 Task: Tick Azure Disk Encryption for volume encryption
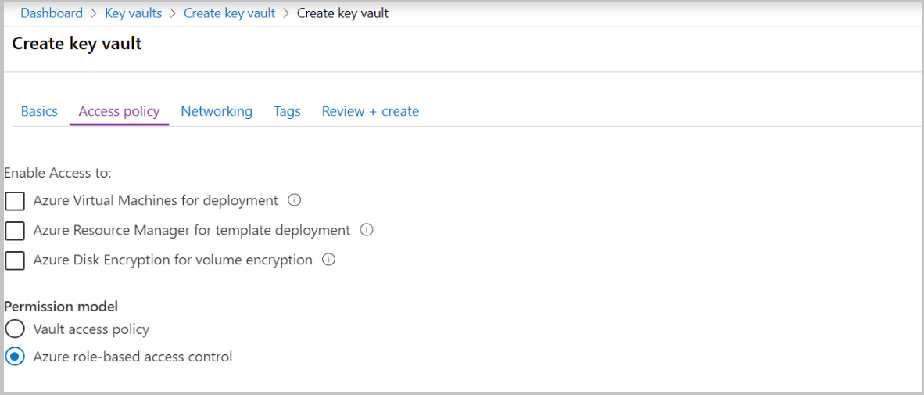(15, 260)
